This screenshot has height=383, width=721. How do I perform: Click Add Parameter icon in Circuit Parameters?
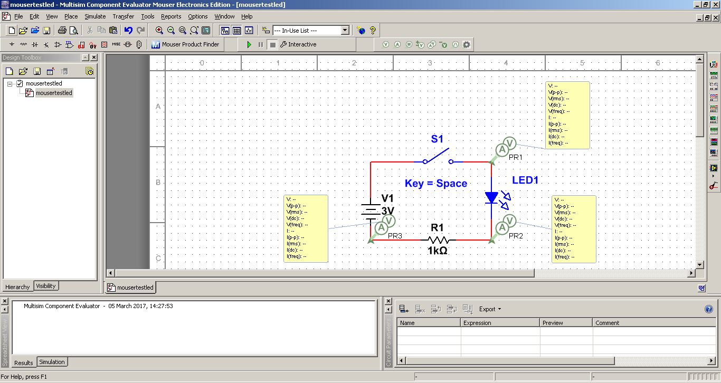coord(404,309)
